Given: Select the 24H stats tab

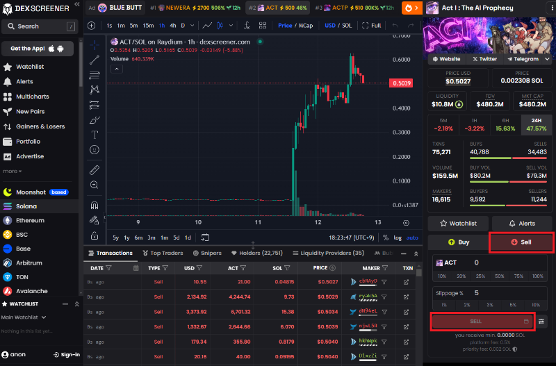Looking at the screenshot, I should pos(537,125).
